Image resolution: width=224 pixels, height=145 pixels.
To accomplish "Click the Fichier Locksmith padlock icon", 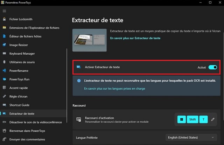I will coord(5,19).
